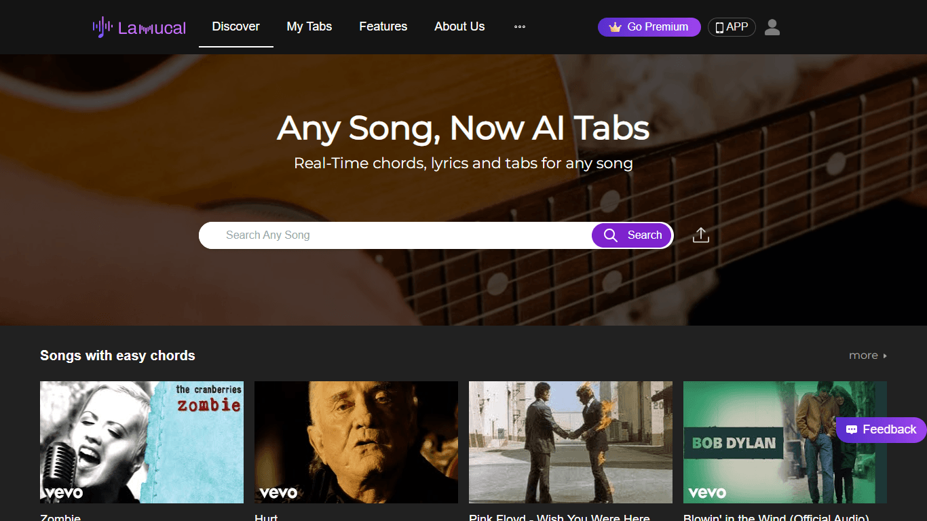Open the Feedback widget
The width and height of the screenshot is (927, 521).
pos(882,429)
